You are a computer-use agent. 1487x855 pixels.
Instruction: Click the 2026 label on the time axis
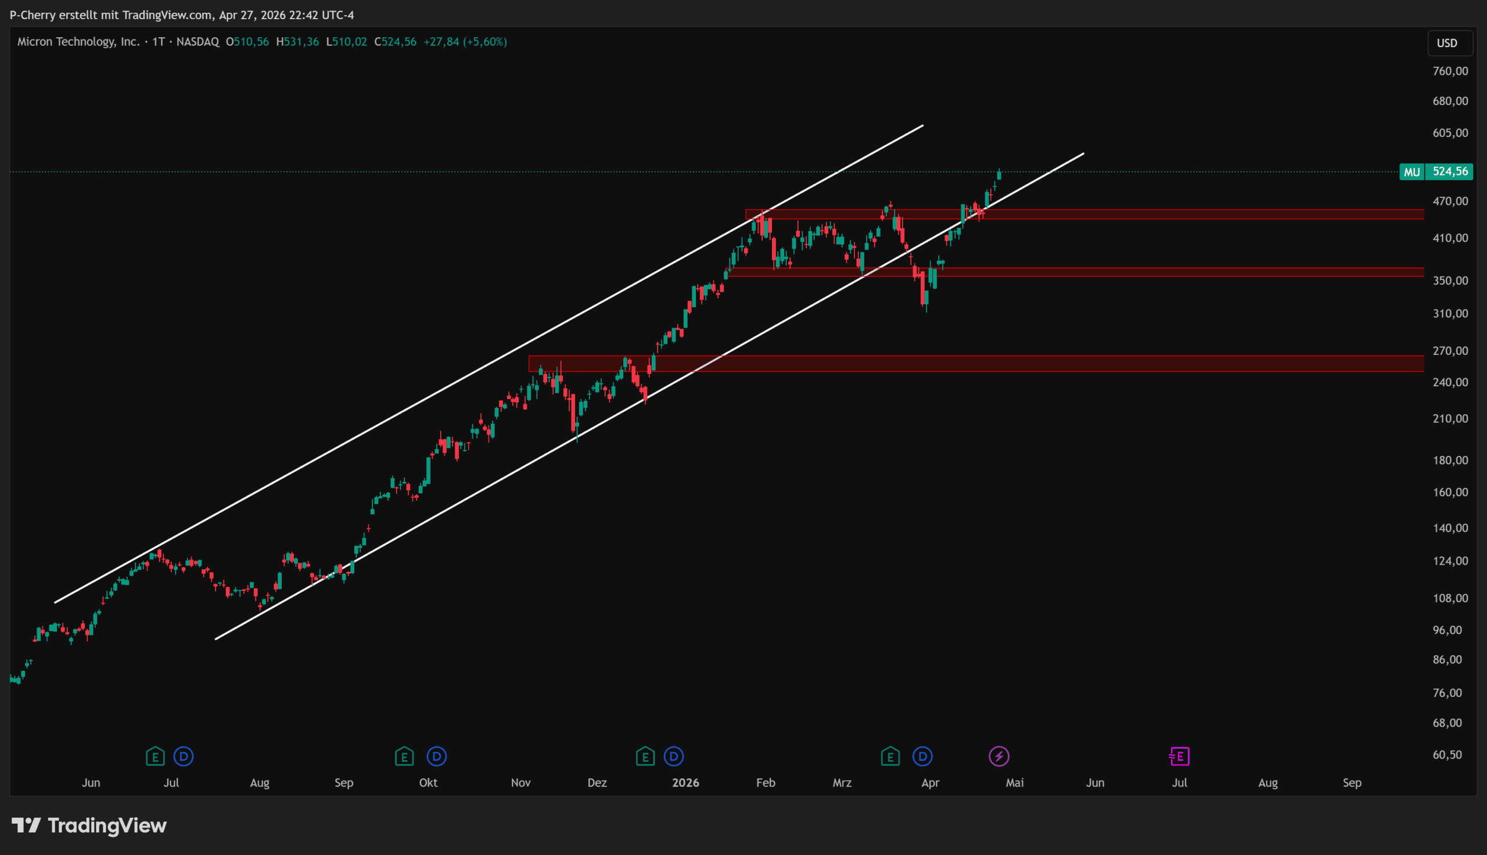click(x=685, y=783)
